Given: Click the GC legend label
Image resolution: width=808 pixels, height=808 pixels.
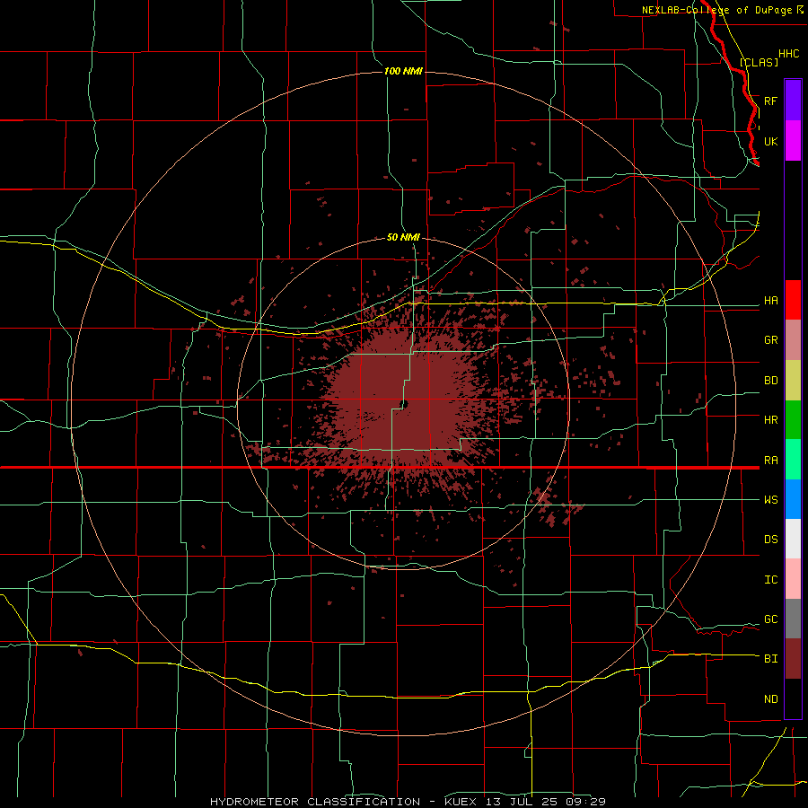Looking at the screenshot, I should (x=770, y=619).
